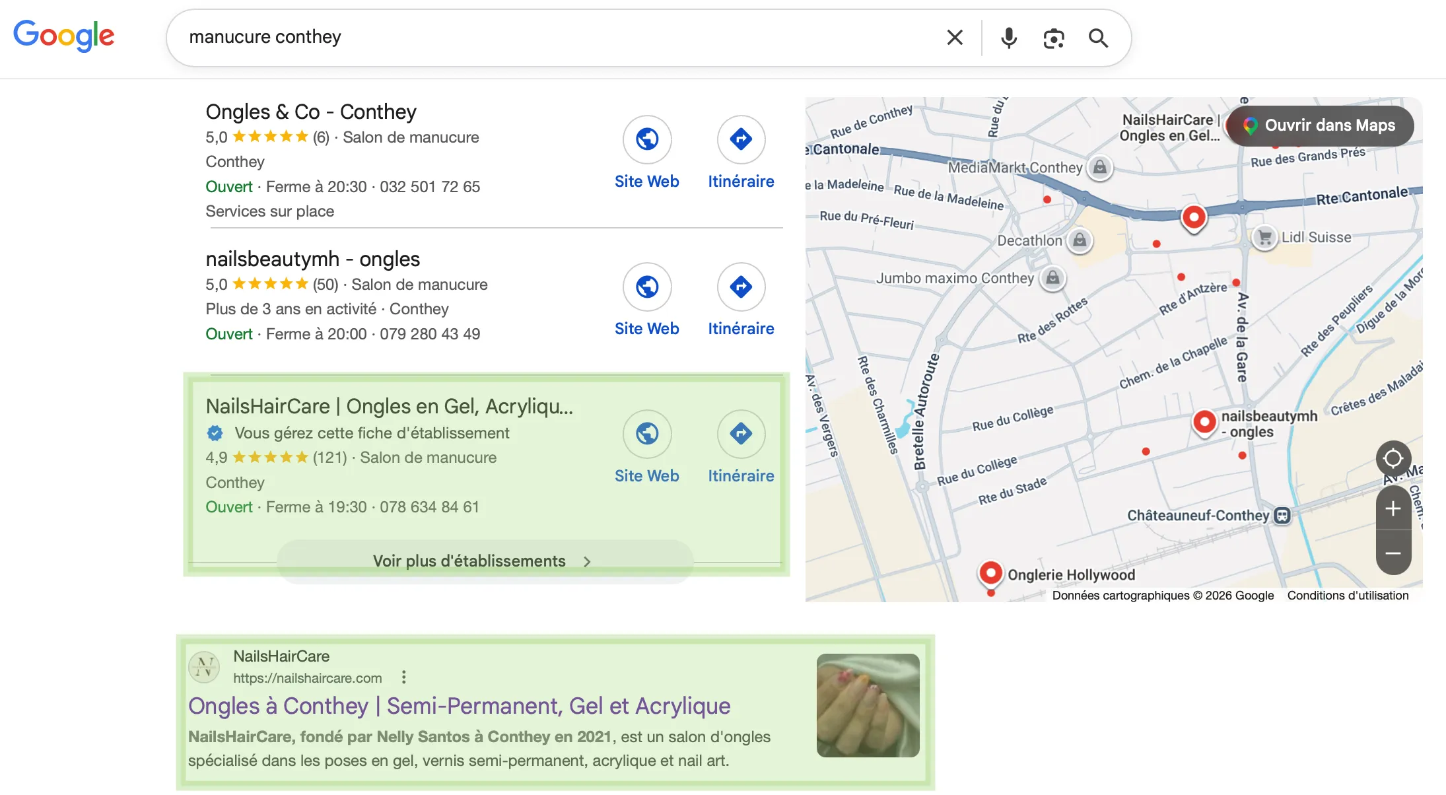Visit Ongles à Conthey search result
The height and width of the screenshot is (795, 1446).
pos(460,706)
